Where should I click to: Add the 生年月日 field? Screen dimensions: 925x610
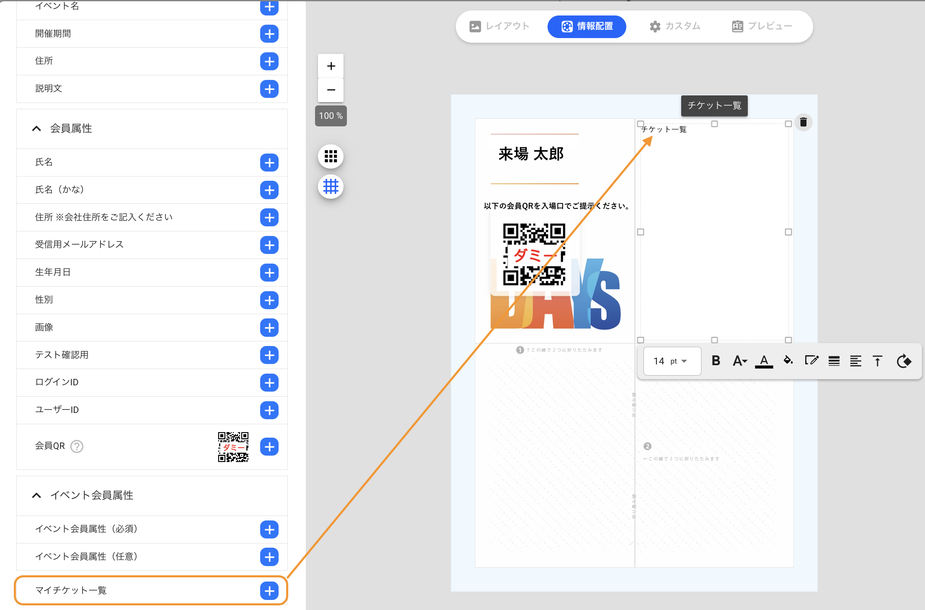[x=269, y=273]
